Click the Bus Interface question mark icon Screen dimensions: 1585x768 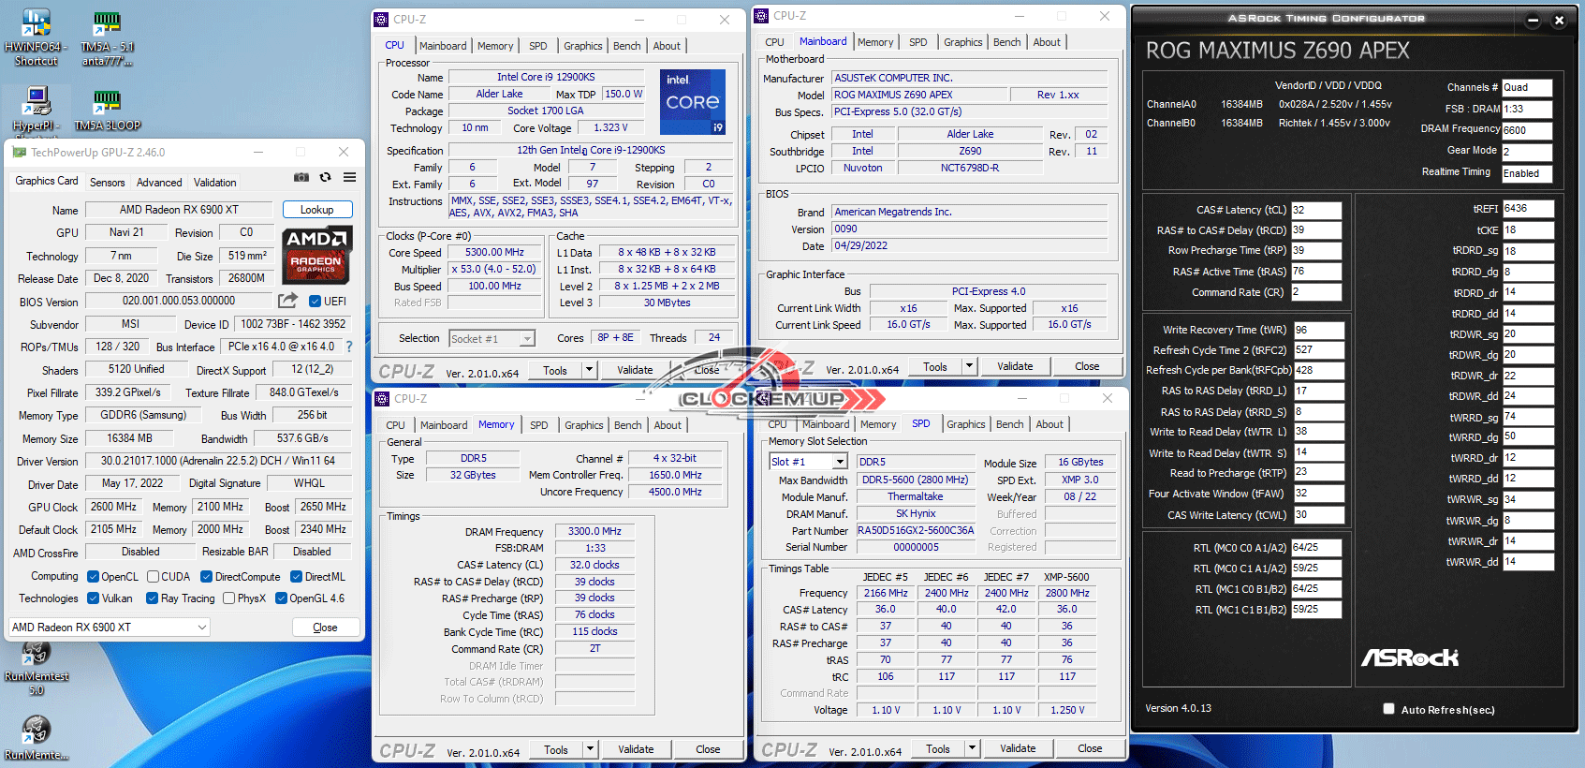coord(349,347)
